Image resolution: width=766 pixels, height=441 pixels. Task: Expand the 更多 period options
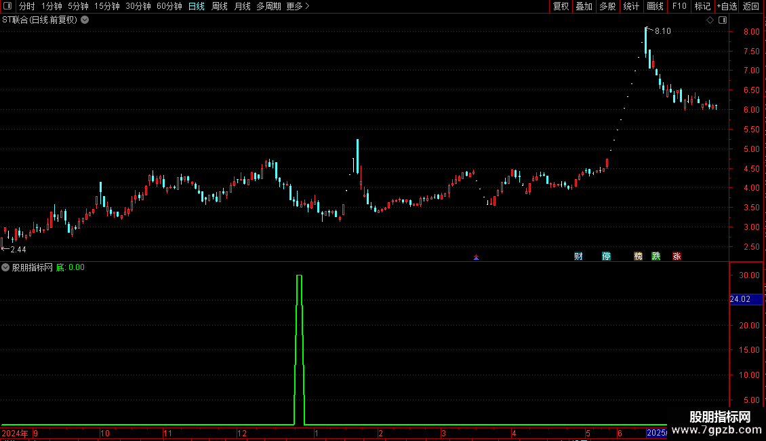point(298,6)
